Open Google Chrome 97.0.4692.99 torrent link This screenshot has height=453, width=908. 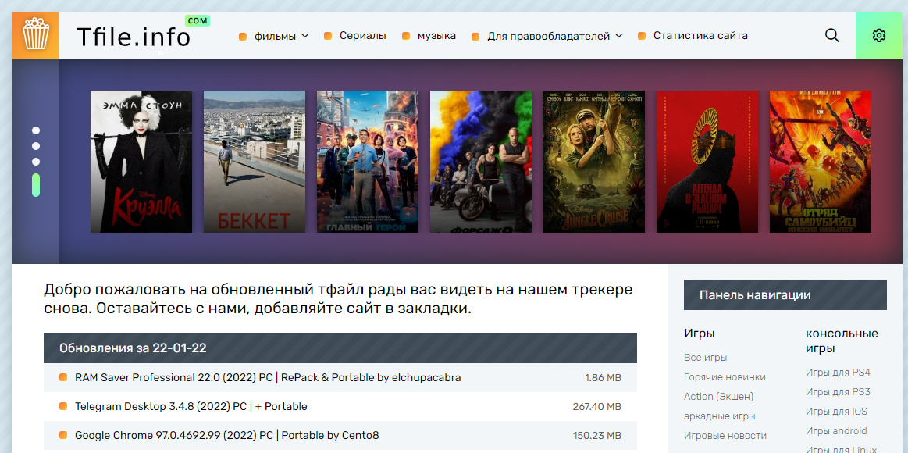227,435
